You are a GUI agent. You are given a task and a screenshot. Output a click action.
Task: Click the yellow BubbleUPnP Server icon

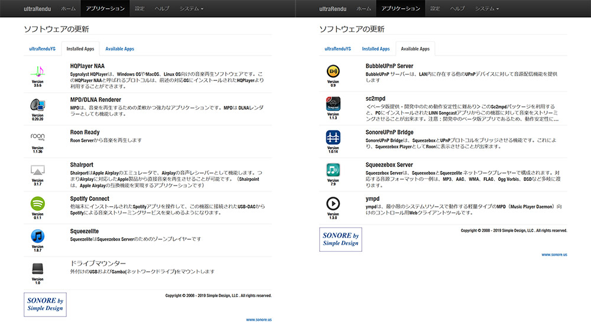[x=333, y=71]
